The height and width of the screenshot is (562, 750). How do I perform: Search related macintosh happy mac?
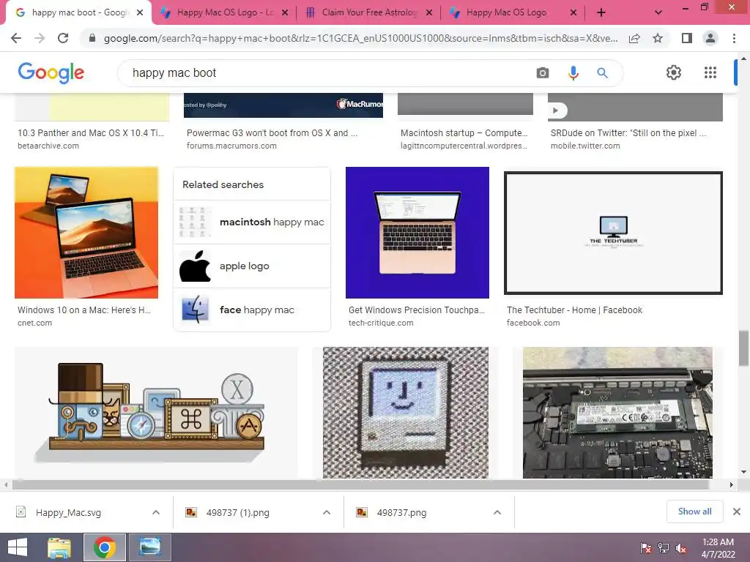[252, 222]
